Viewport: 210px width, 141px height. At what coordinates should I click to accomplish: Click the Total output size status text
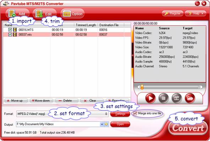tap(57, 132)
